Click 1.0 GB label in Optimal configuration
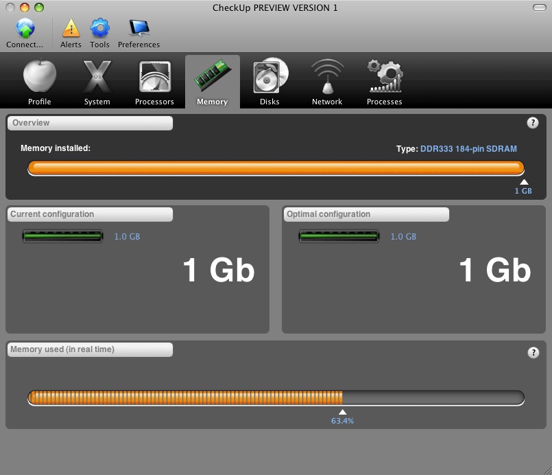The width and height of the screenshot is (552, 475). [403, 236]
